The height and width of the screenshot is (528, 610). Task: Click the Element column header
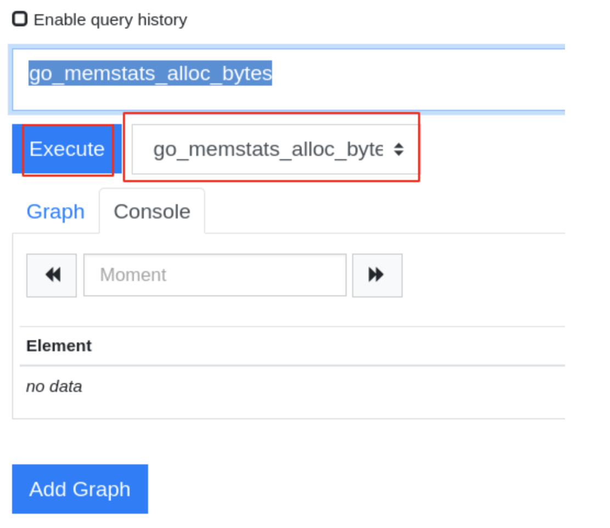59,346
